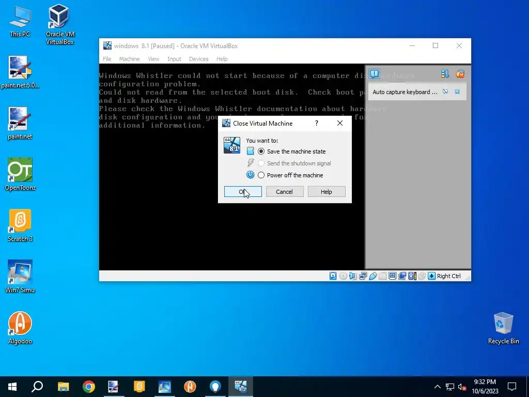The width and height of the screenshot is (529, 397).
Task: Open the Action Center notifications icon
Action: 512,387
